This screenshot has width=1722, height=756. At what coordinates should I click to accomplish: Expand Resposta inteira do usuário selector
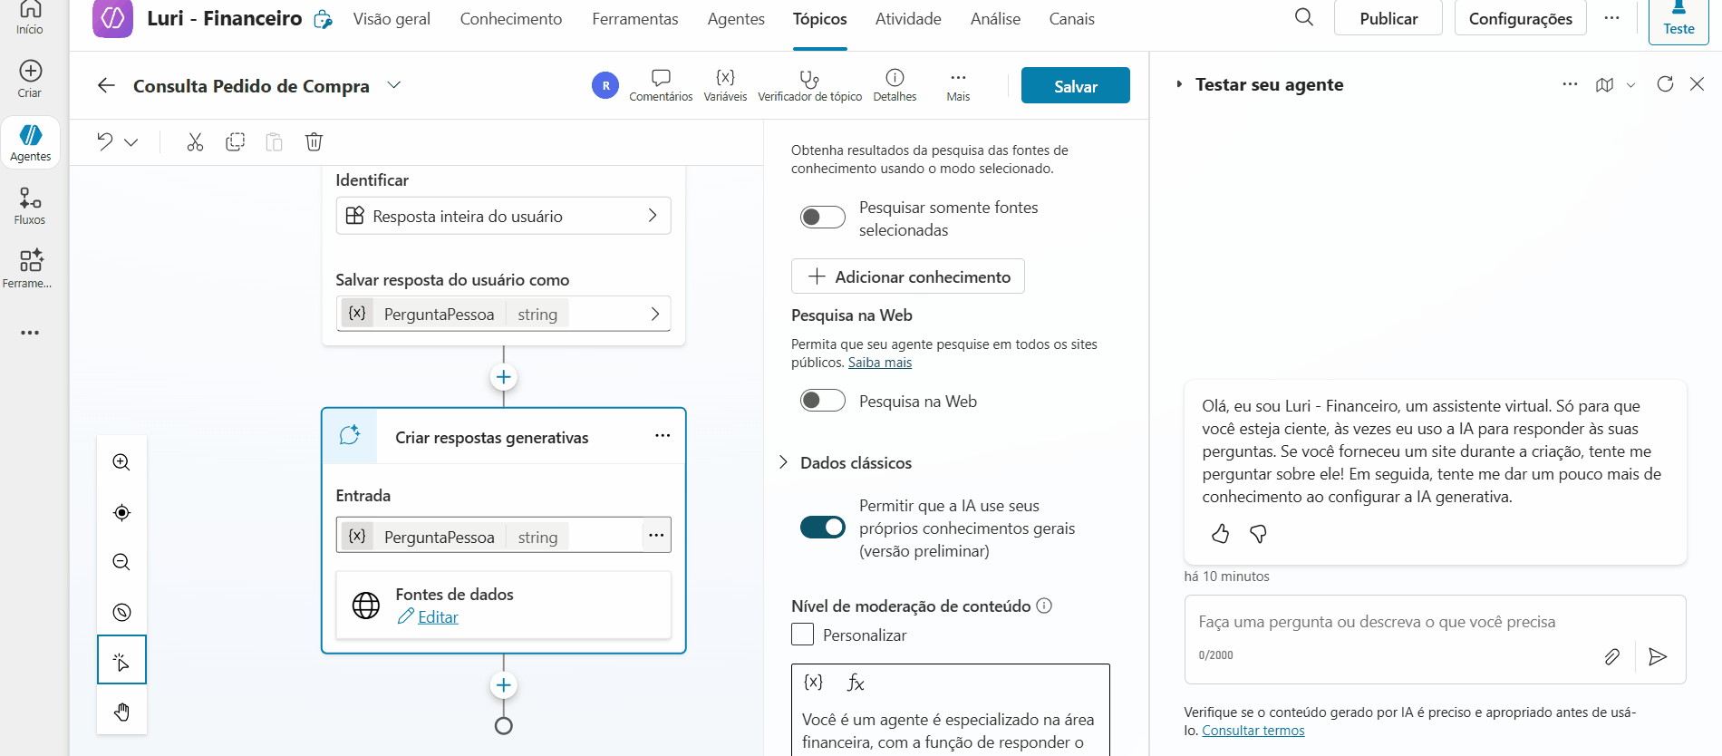[x=503, y=216]
